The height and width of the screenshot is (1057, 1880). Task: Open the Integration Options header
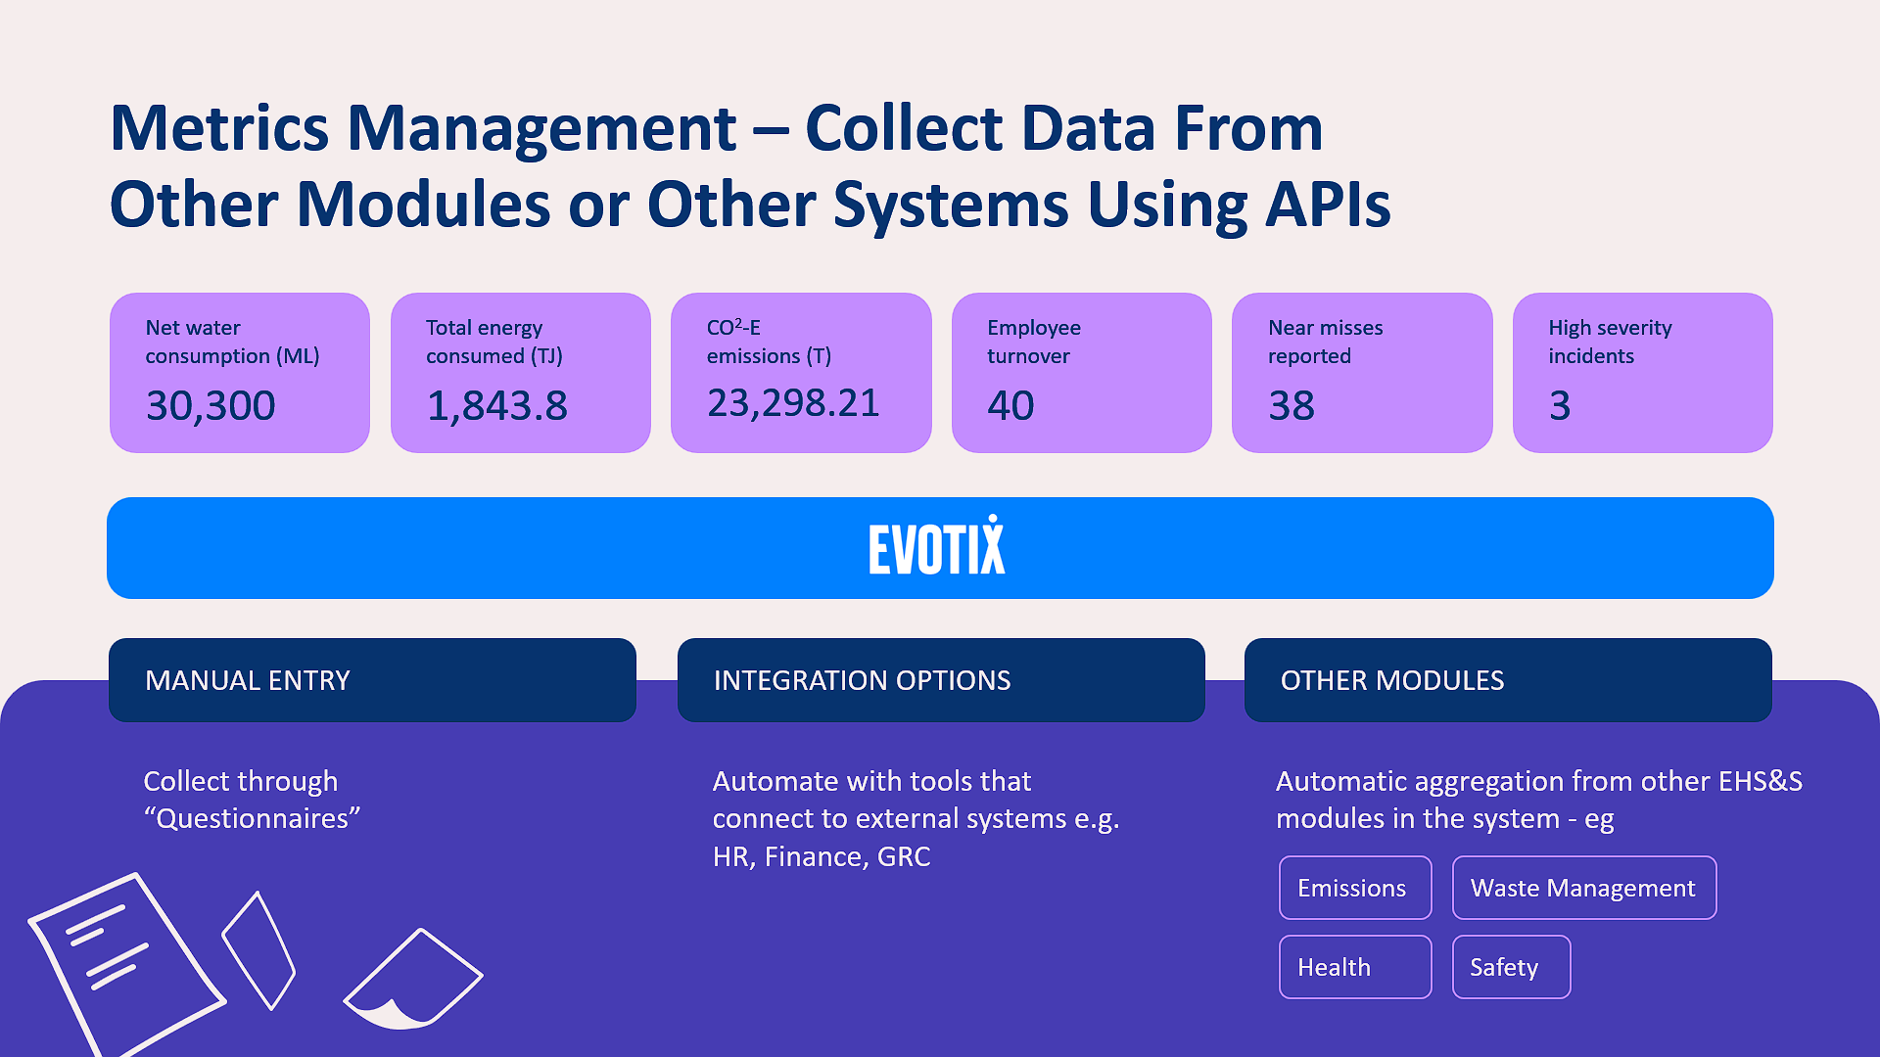click(941, 680)
